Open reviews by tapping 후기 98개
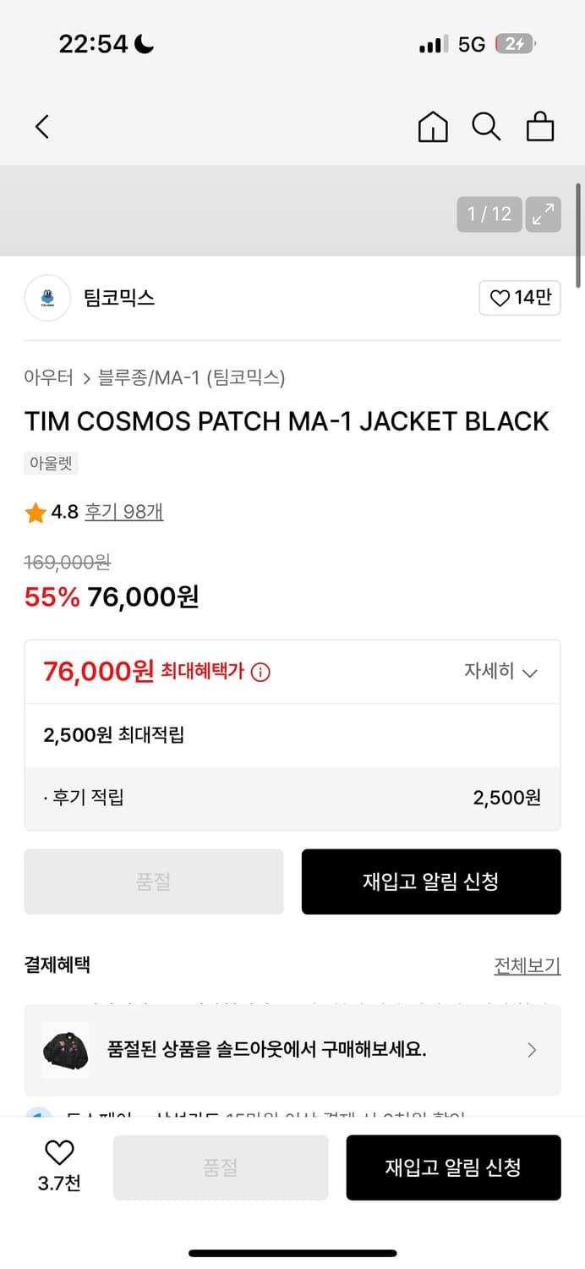This screenshot has width=585, height=1269. coord(123,512)
